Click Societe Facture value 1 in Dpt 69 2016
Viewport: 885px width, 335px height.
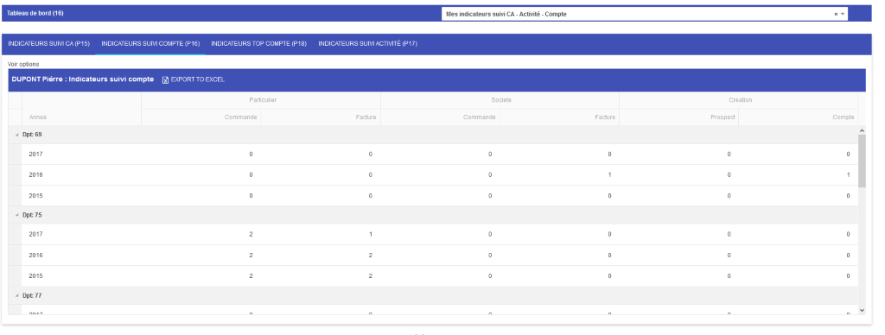pos(609,174)
